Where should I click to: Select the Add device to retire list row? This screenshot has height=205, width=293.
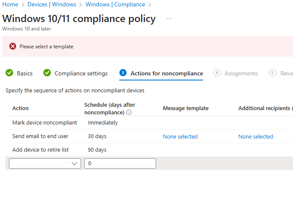149,150
